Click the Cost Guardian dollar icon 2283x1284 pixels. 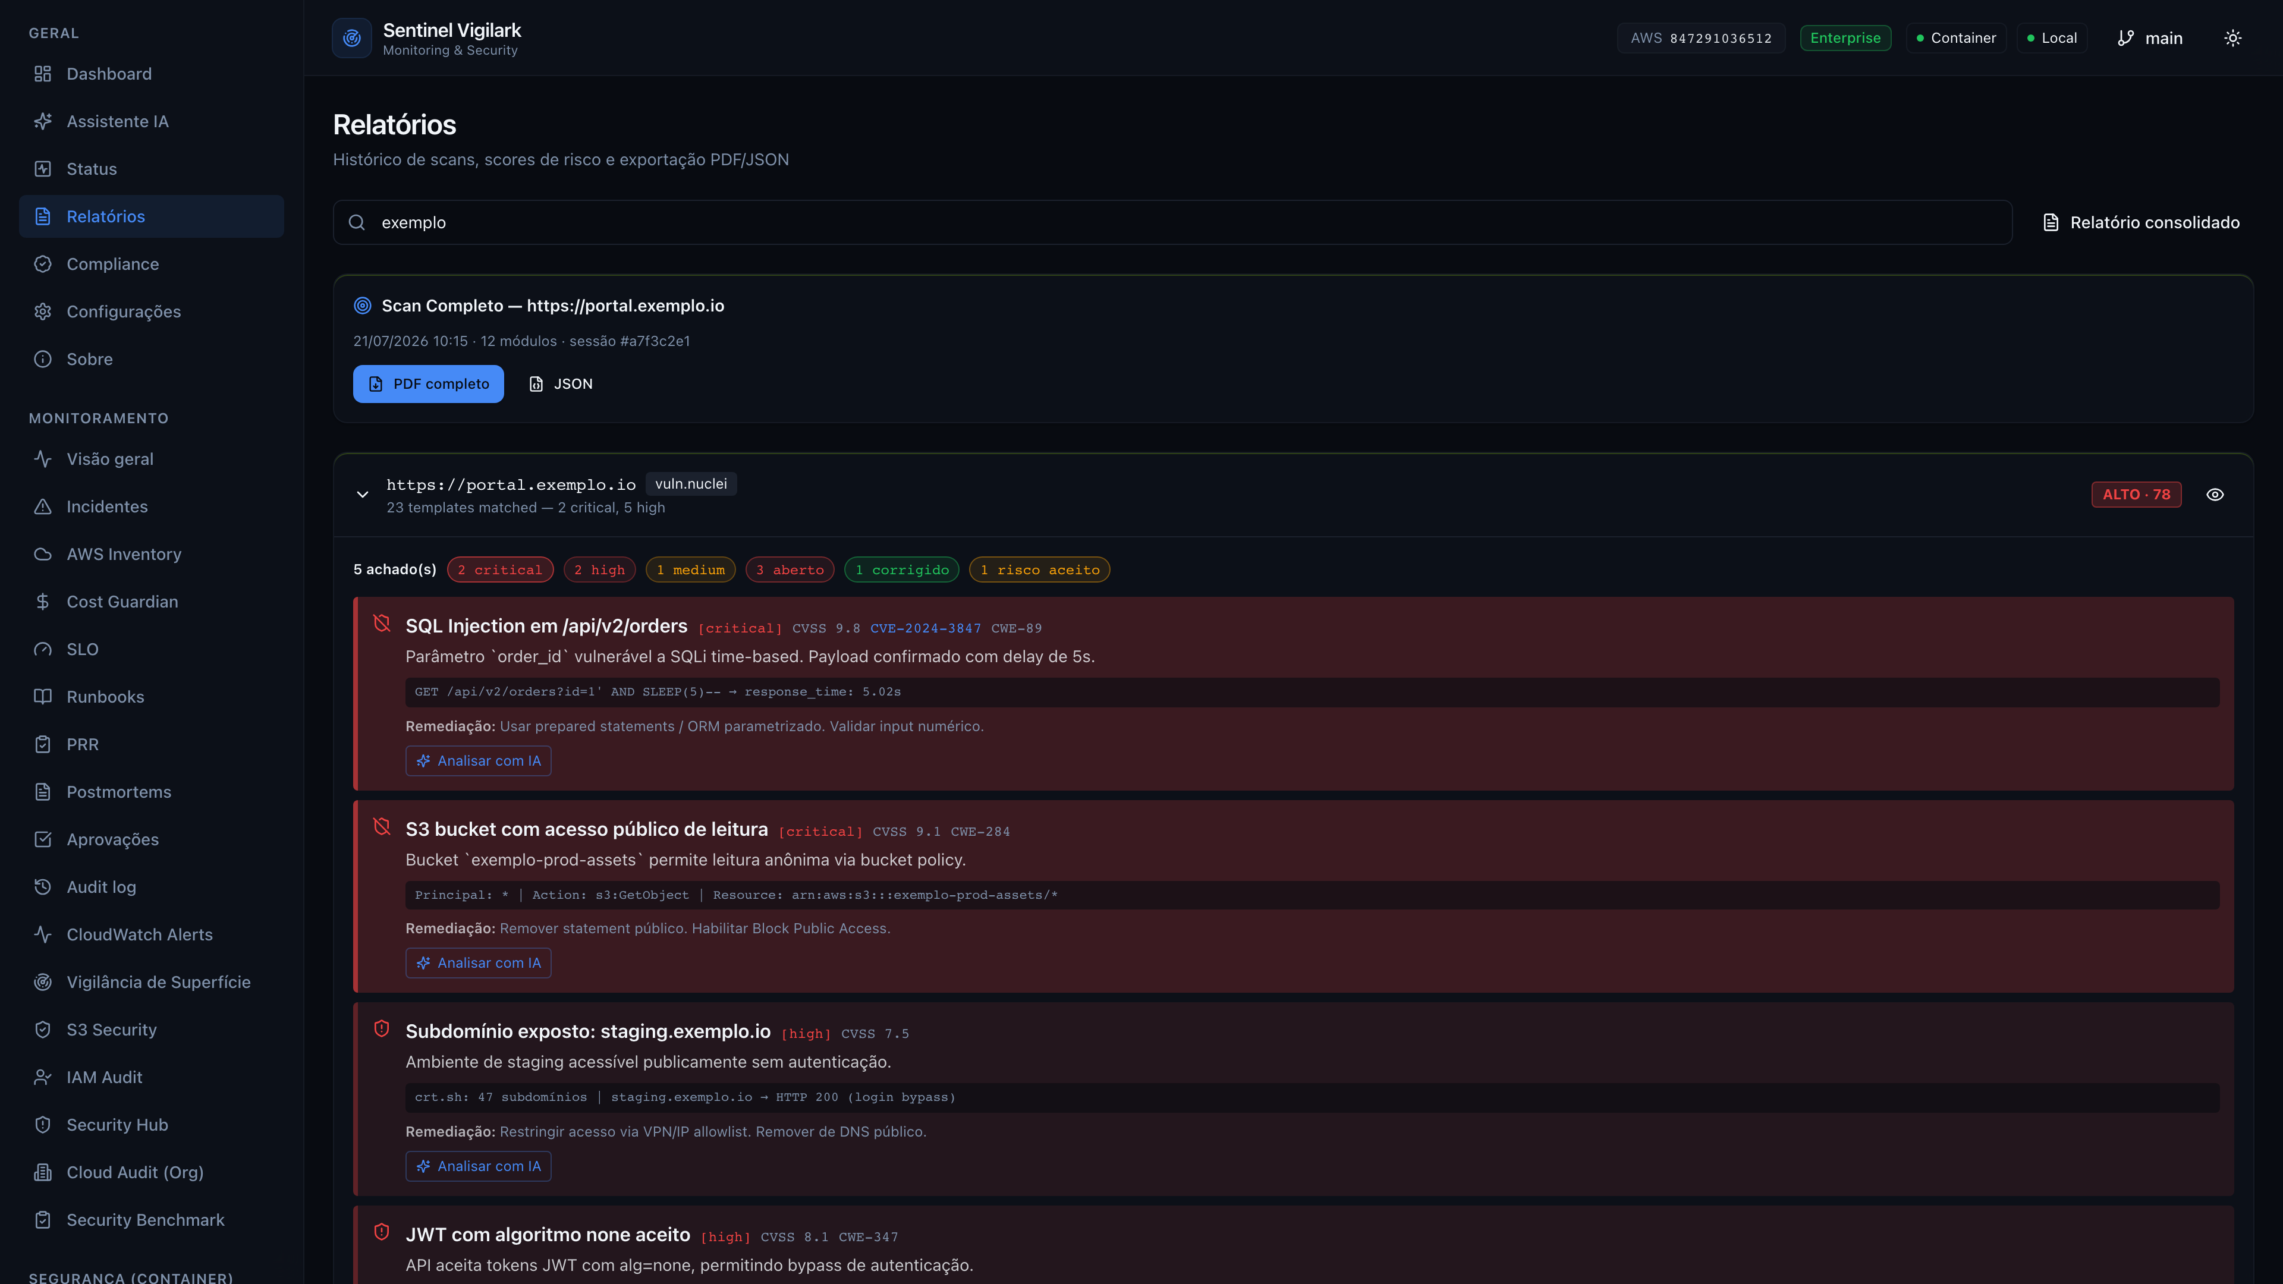click(x=43, y=602)
